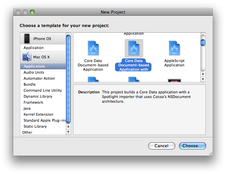Select the Other category
This screenshot has height=174, width=226.
[x=43, y=132]
